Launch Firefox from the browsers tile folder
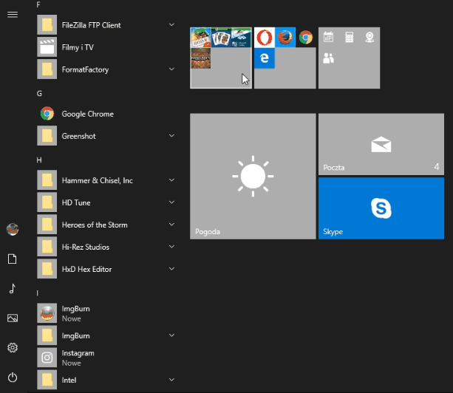The height and width of the screenshot is (393, 453). click(285, 38)
